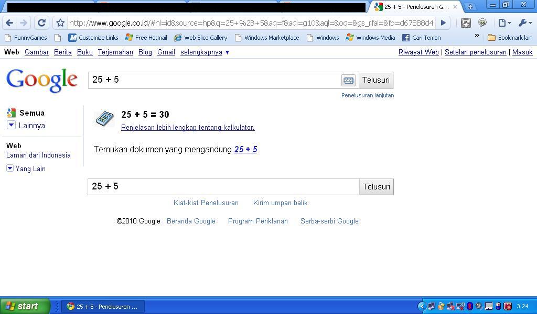Open Serba-serbi Google footer link

click(x=329, y=221)
